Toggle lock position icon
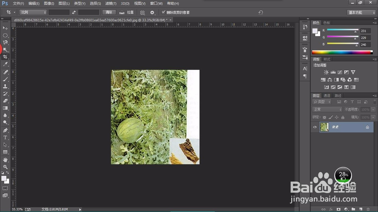This screenshot has height=212, width=378. [336, 117]
